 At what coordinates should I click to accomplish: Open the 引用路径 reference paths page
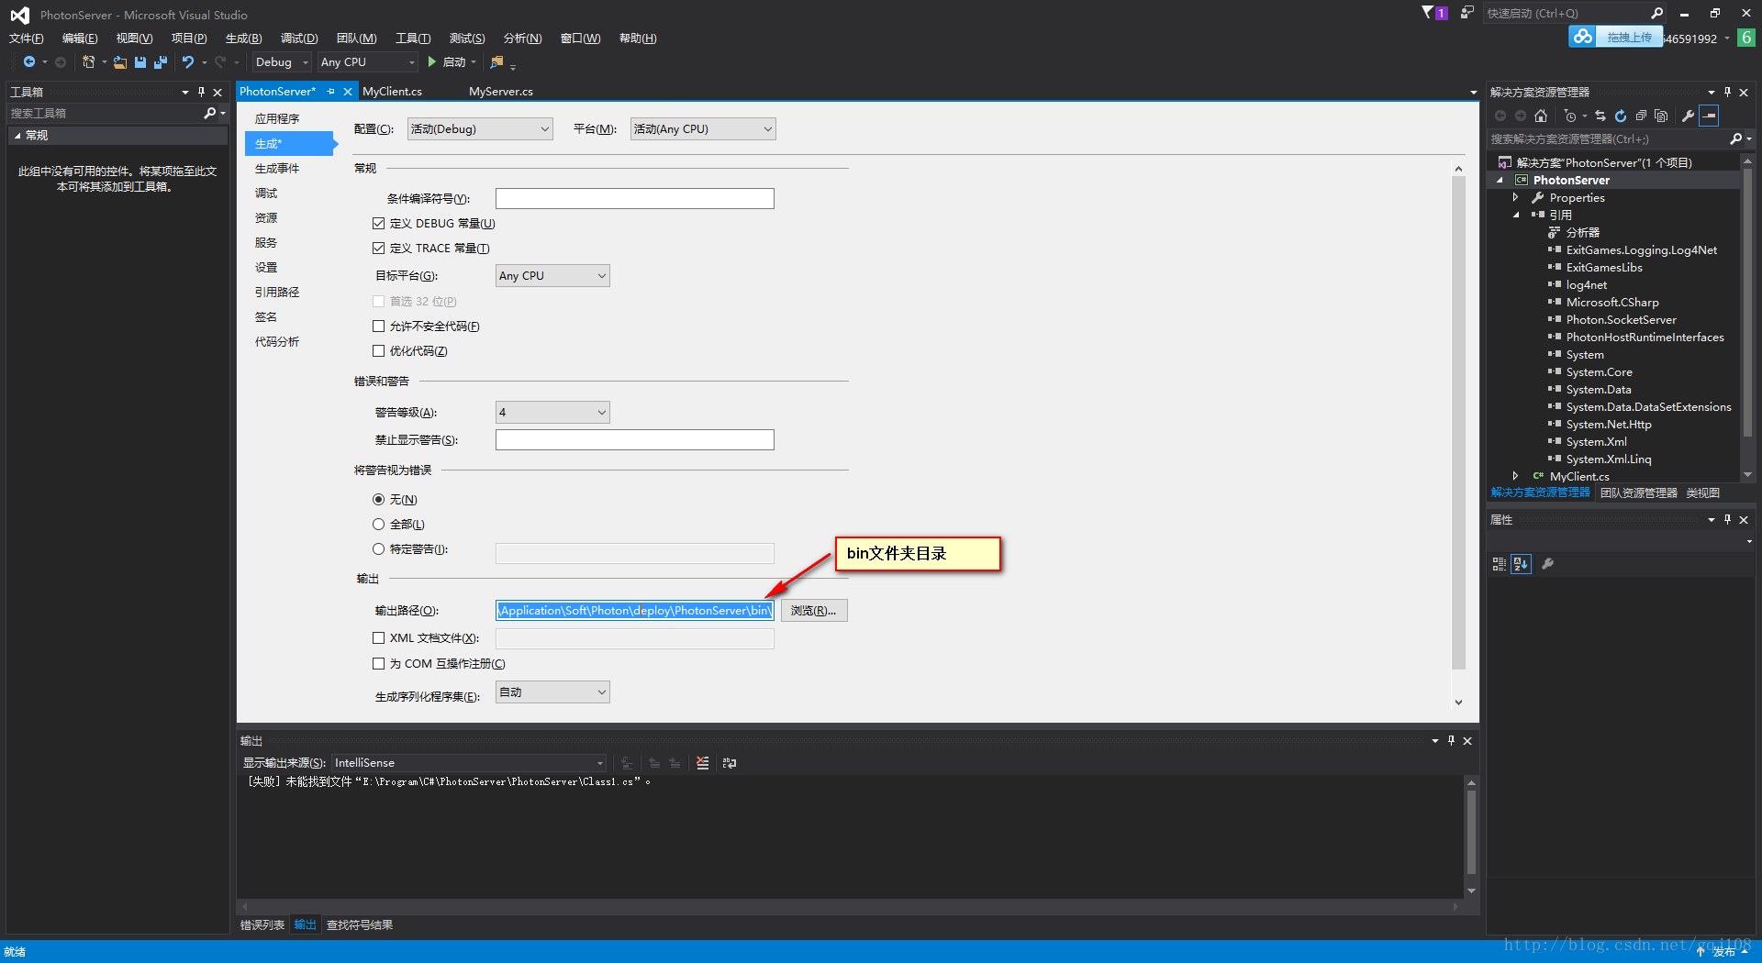pyautogui.click(x=277, y=293)
